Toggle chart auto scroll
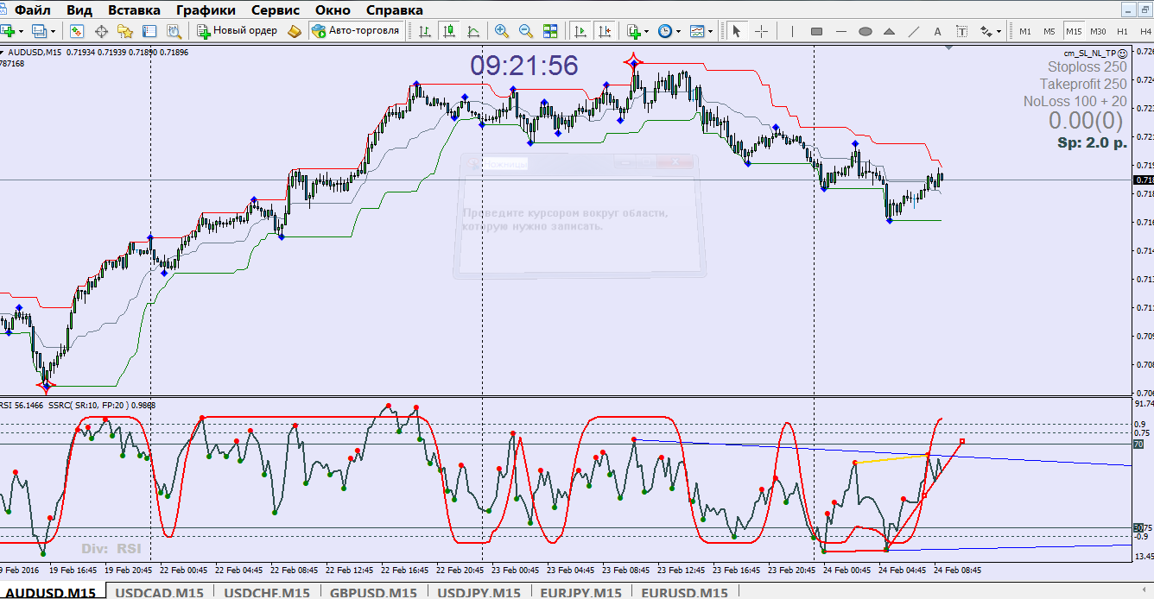The height and width of the screenshot is (599, 1154). coord(580,31)
